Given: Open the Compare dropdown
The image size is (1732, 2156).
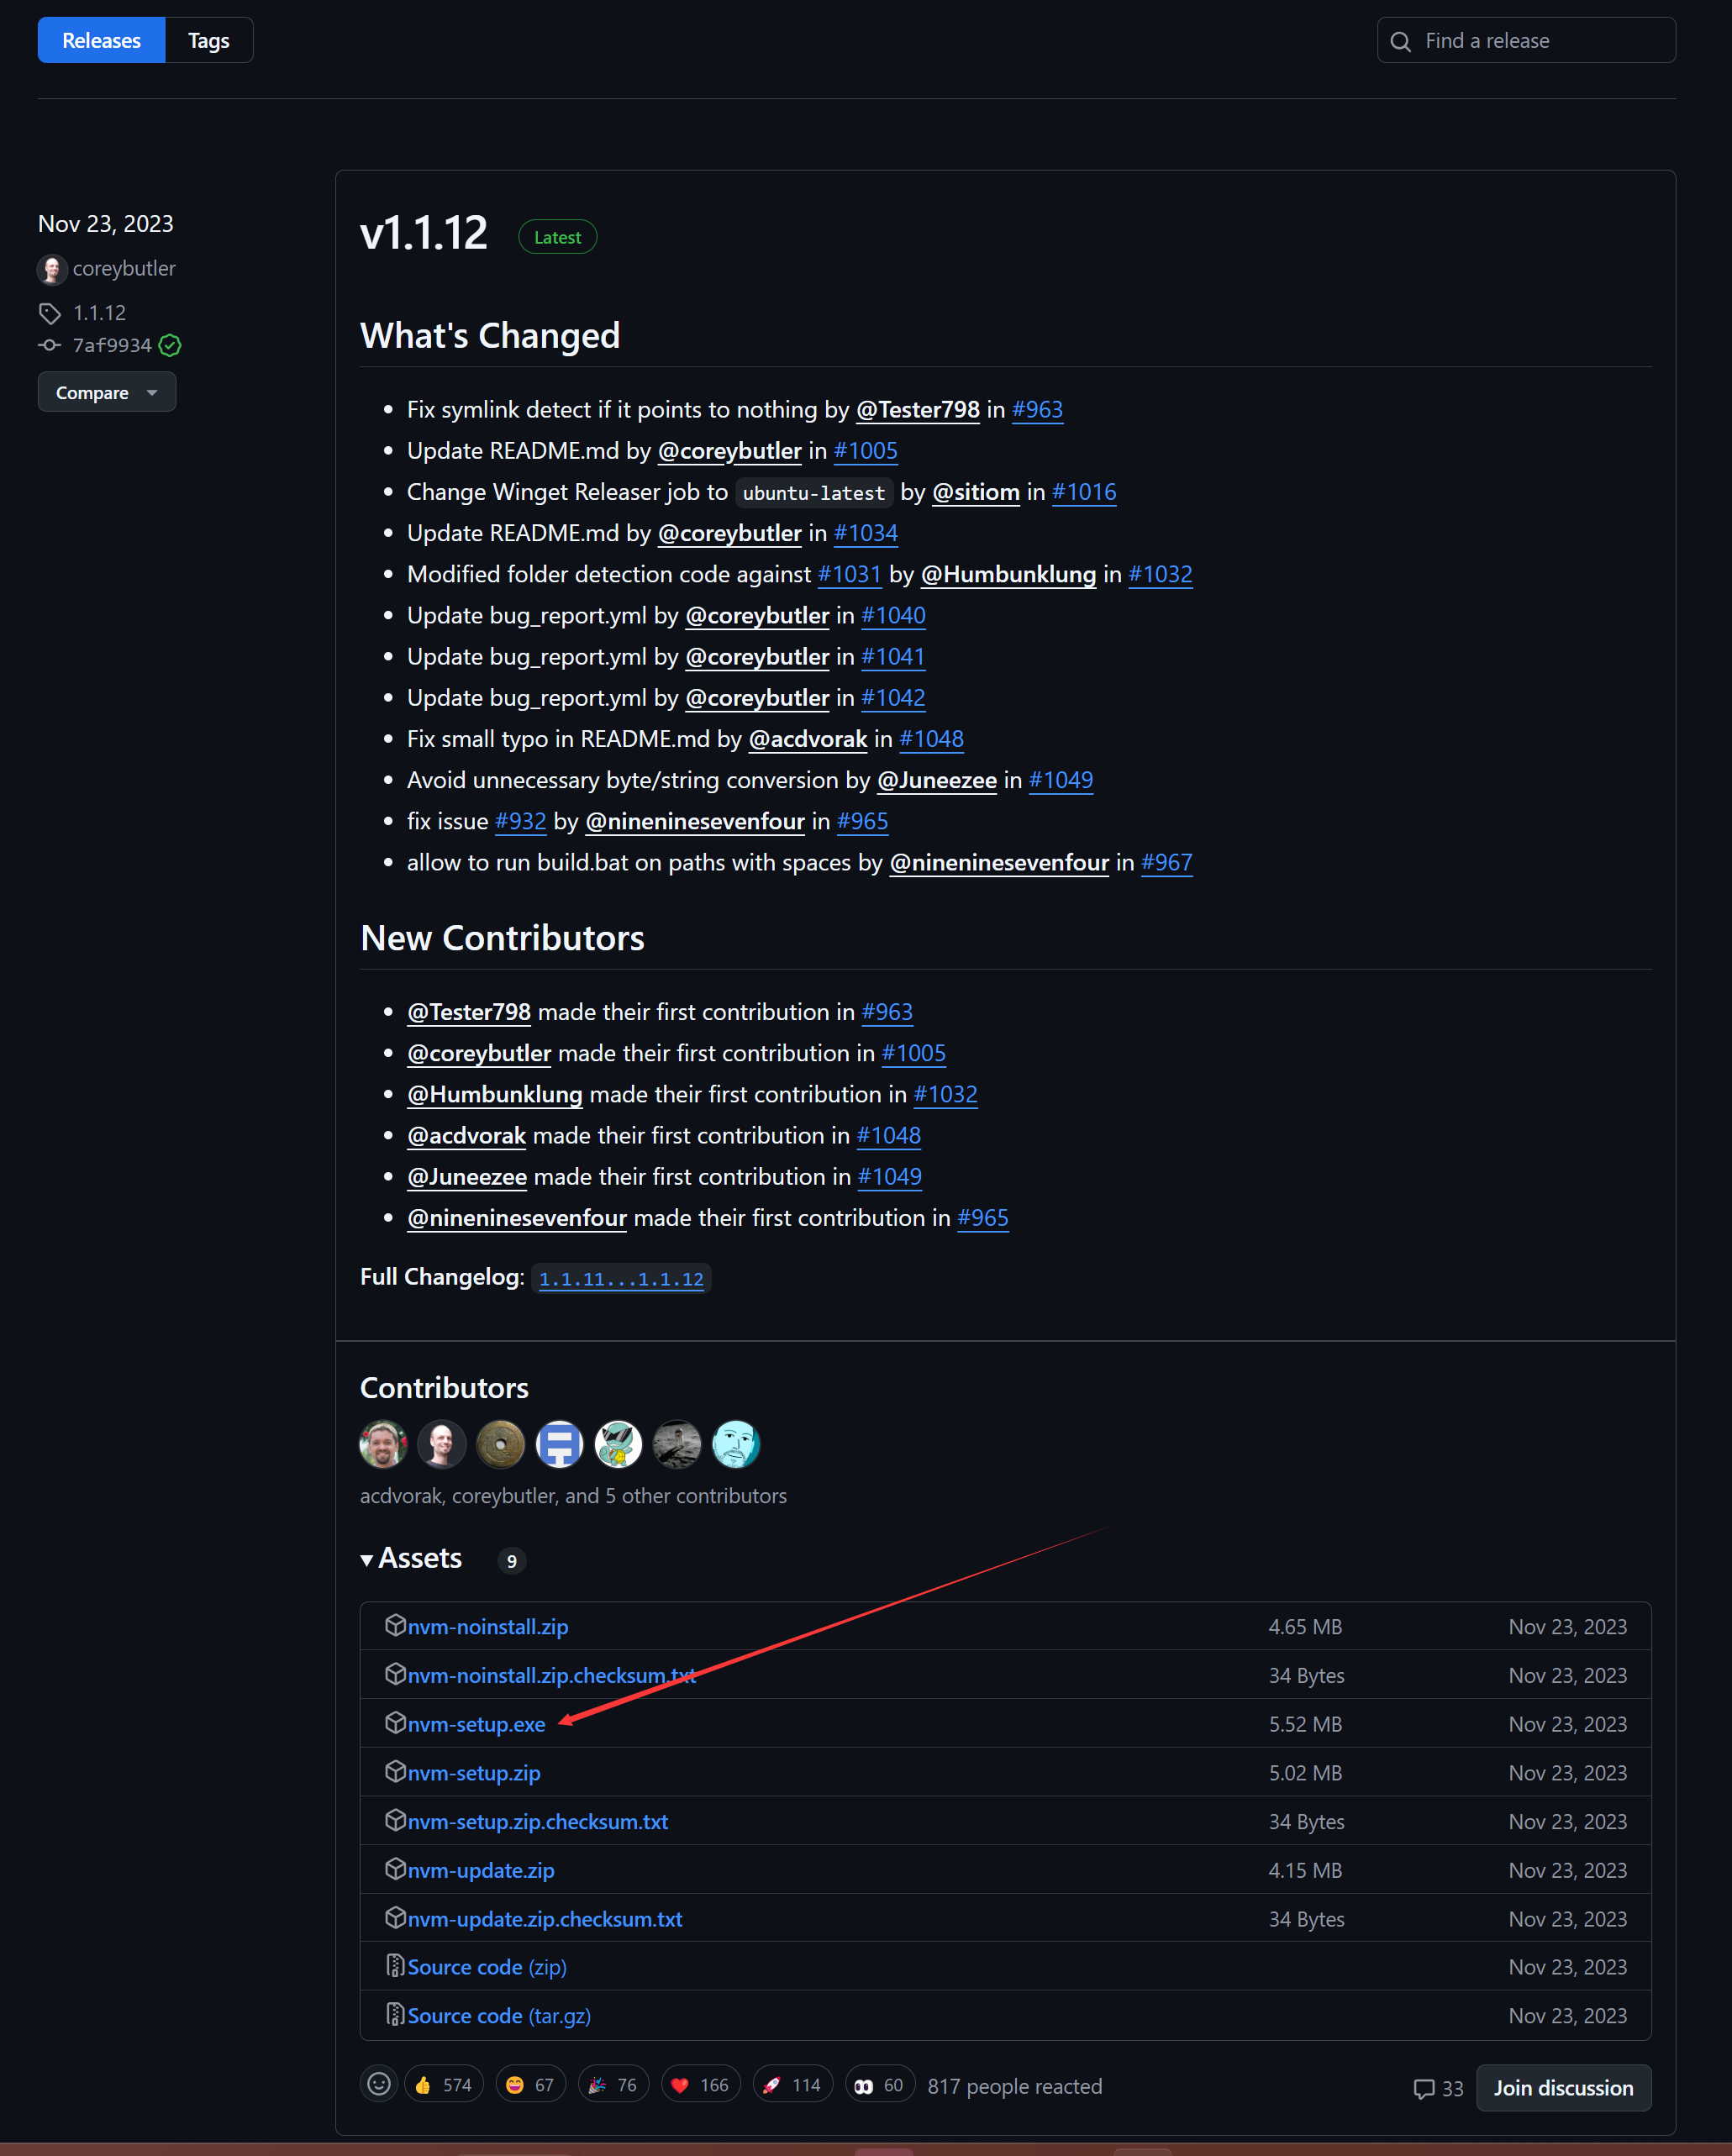Looking at the screenshot, I should pos(107,393).
